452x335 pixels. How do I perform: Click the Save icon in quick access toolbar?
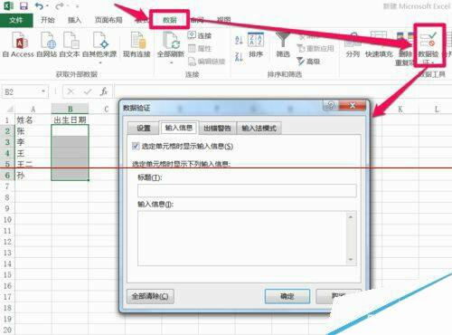24,6
